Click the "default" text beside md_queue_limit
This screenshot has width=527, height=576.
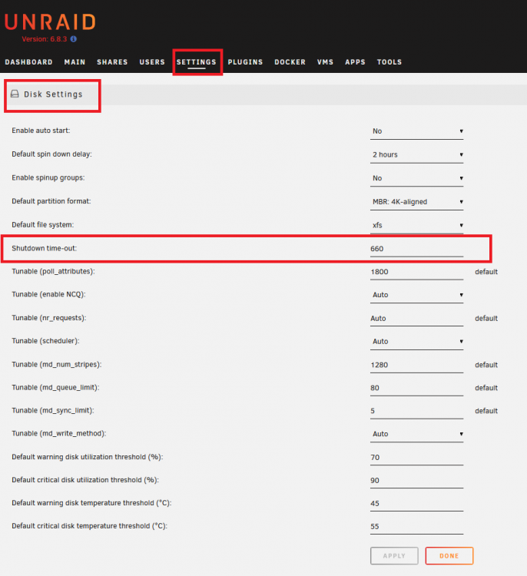coord(486,388)
